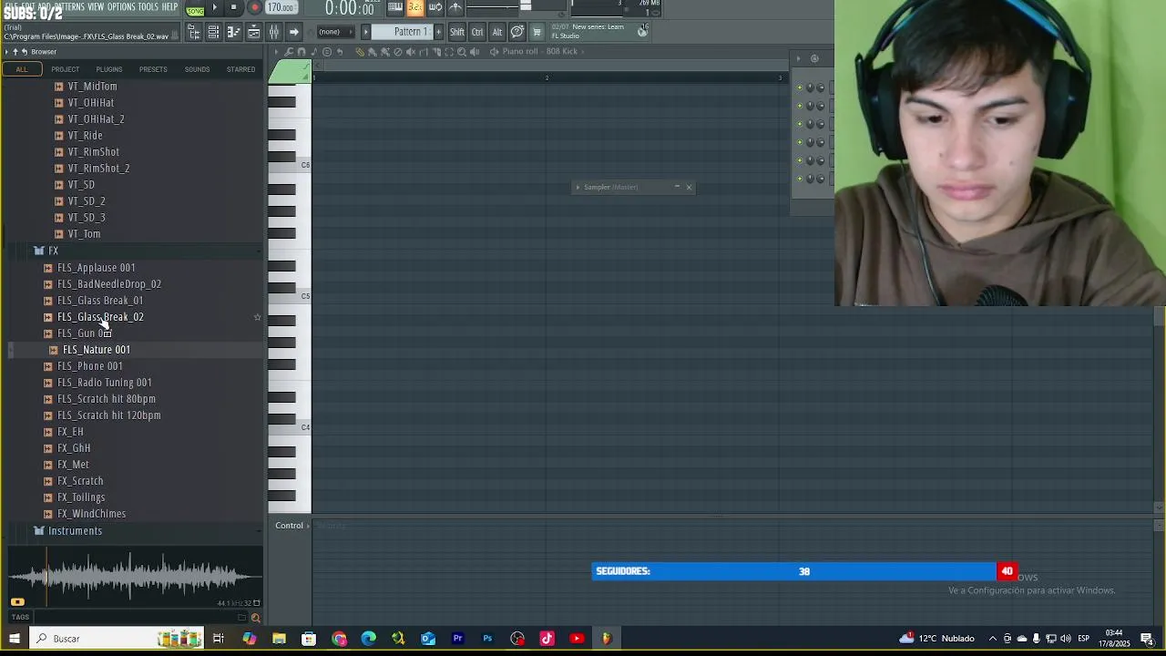Viewport: 1166px width, 656px height.
Task: Open the Piano roll view icon in toolbar
Action: click(x=233, y=32)
